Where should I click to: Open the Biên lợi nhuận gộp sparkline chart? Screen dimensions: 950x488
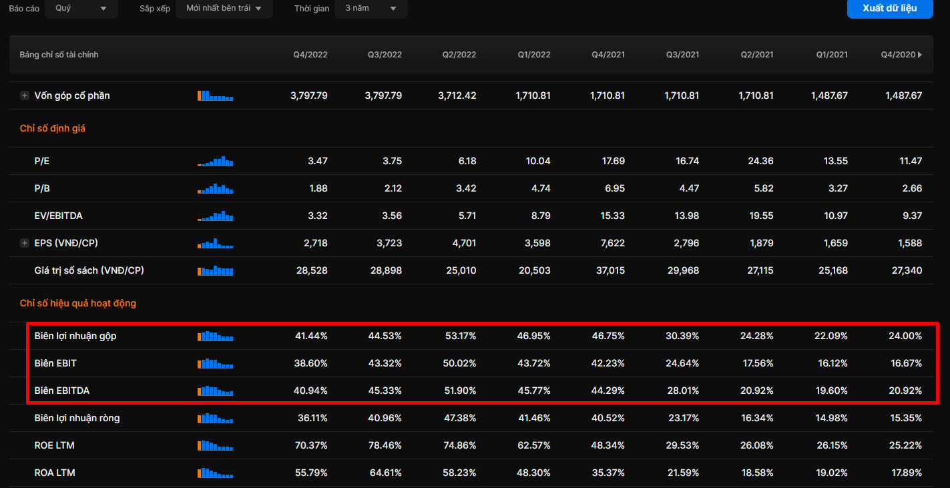(215, 336)
